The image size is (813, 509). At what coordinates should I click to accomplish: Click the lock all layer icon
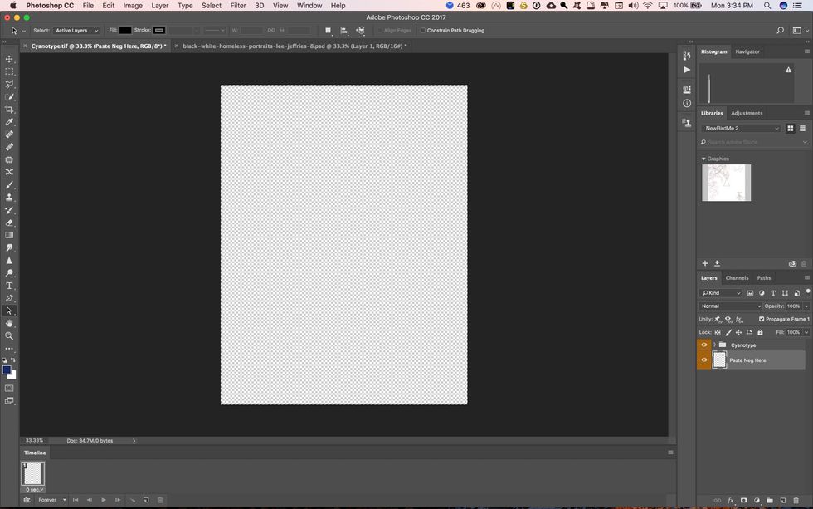760,332
